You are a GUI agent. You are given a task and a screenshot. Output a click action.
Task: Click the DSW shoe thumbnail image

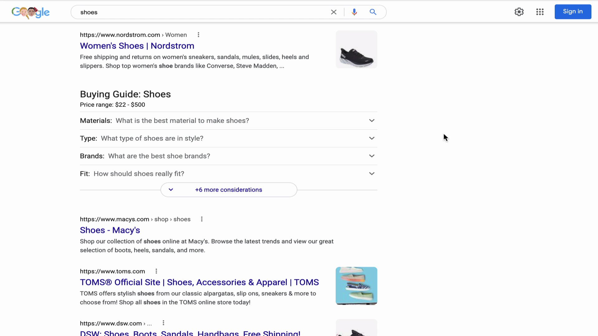click(x=356, y=328)
